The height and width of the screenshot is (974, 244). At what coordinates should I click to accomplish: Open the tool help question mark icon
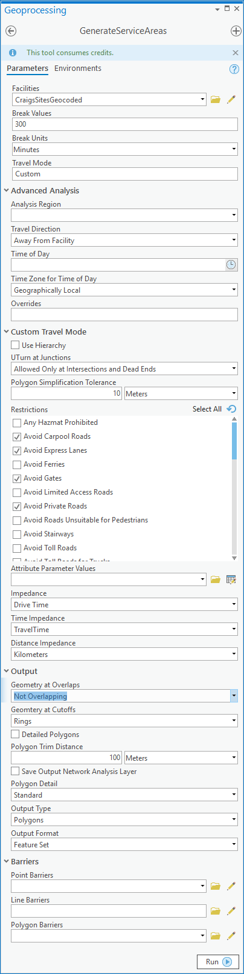234,69
